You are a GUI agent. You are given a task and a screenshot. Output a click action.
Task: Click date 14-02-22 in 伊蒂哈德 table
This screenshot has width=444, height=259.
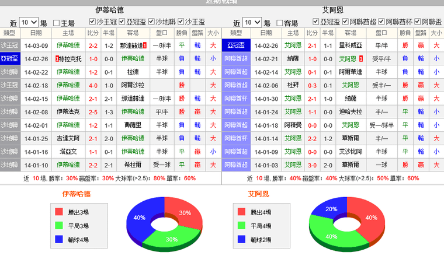coord(36,72)
